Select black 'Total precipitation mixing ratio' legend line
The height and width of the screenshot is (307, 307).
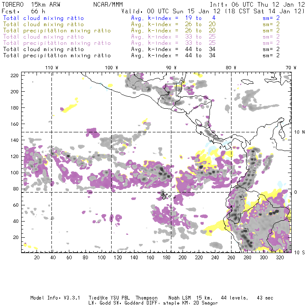click(57, 56)
